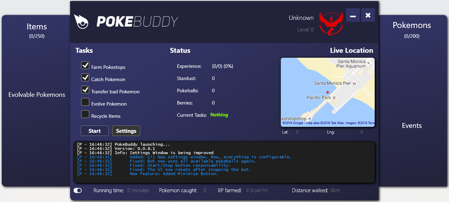
Task: Enable the Evolve Pokemon checkbox
Action: pyautogui.click(x=85, y=102)
